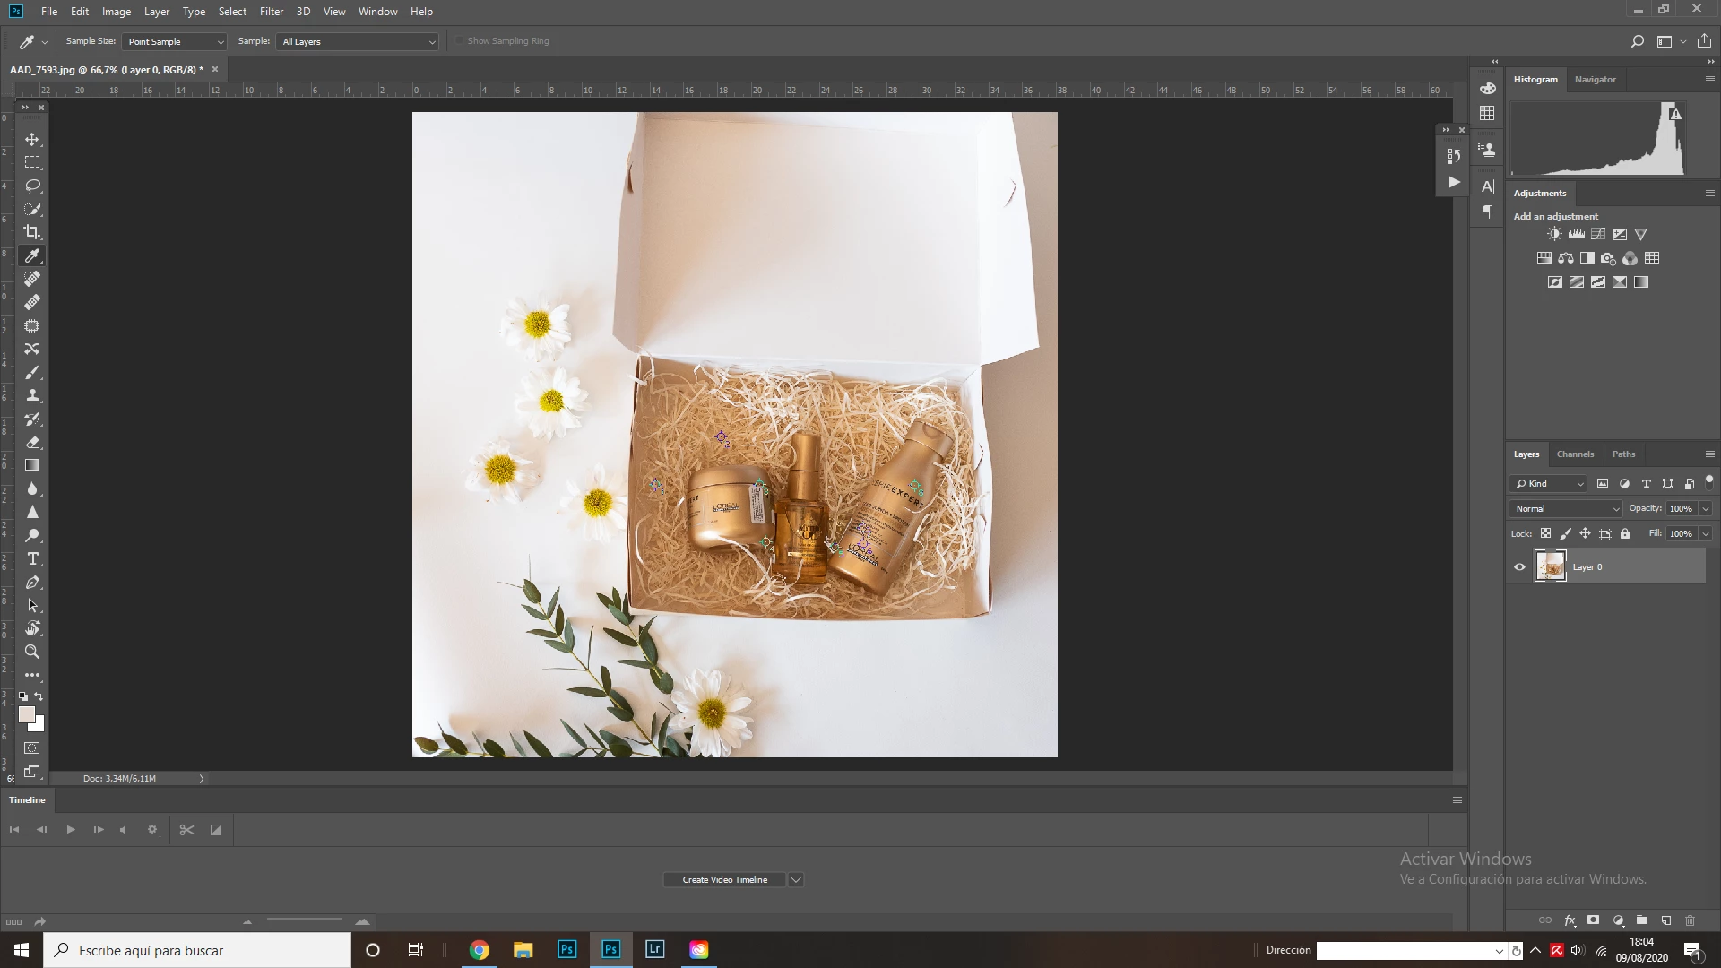
Task: Click the foreground color swatch
Action: click(x=26, y=714)
